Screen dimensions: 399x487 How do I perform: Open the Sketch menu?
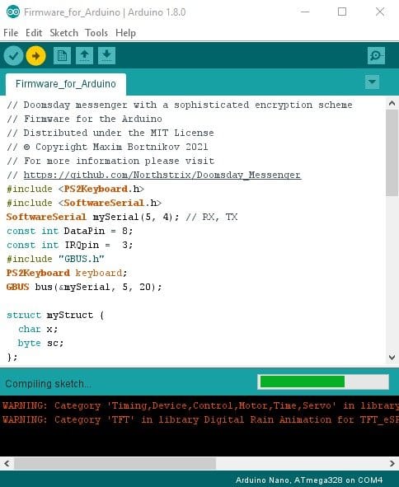point(63,33)
